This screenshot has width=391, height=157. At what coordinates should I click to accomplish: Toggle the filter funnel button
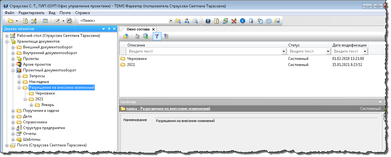coord(157,37)
